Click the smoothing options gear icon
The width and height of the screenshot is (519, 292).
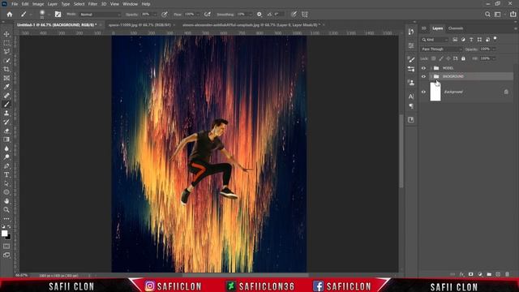(x=259, y=15)
